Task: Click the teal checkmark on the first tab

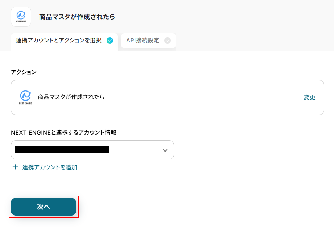Action: point(110,41)
